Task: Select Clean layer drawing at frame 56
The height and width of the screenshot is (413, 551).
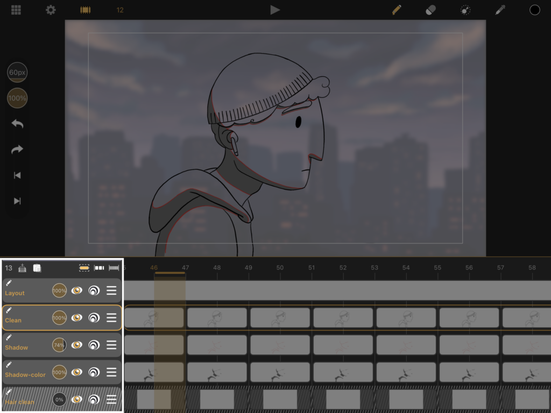Action: coord(469,318)
